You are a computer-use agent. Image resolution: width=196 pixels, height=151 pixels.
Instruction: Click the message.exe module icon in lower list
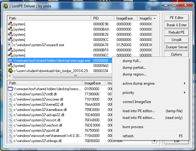10,89
